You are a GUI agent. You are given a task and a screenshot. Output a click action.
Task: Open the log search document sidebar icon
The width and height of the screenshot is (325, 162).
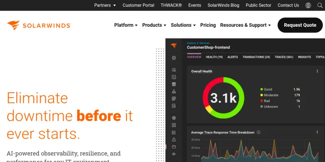[174, 106]
